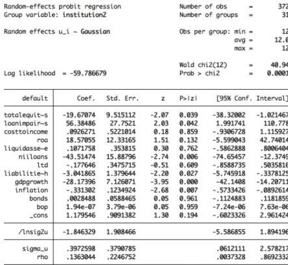Select the rho value .1363044
The height and width of the screenshot is (265, 288).
[81, 257]
